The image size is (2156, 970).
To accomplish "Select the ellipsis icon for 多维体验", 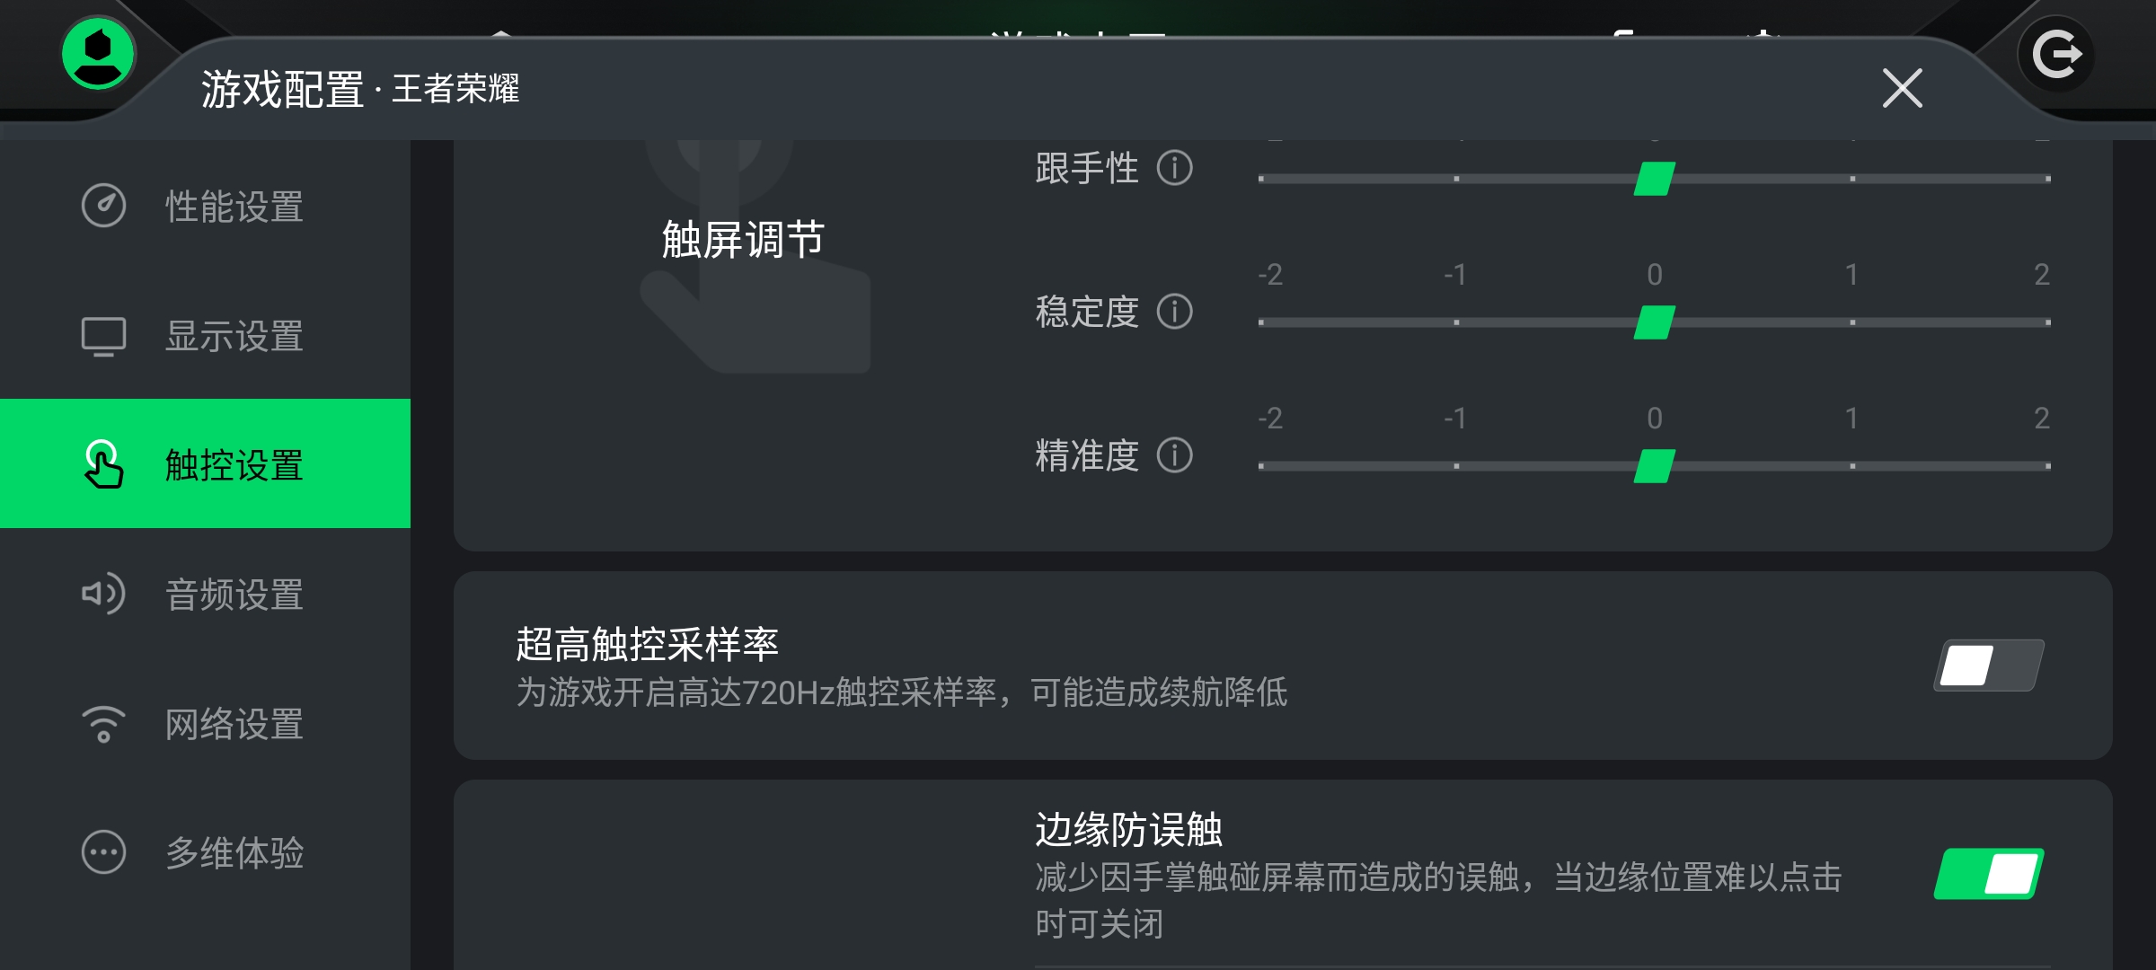I will [103, 852].
